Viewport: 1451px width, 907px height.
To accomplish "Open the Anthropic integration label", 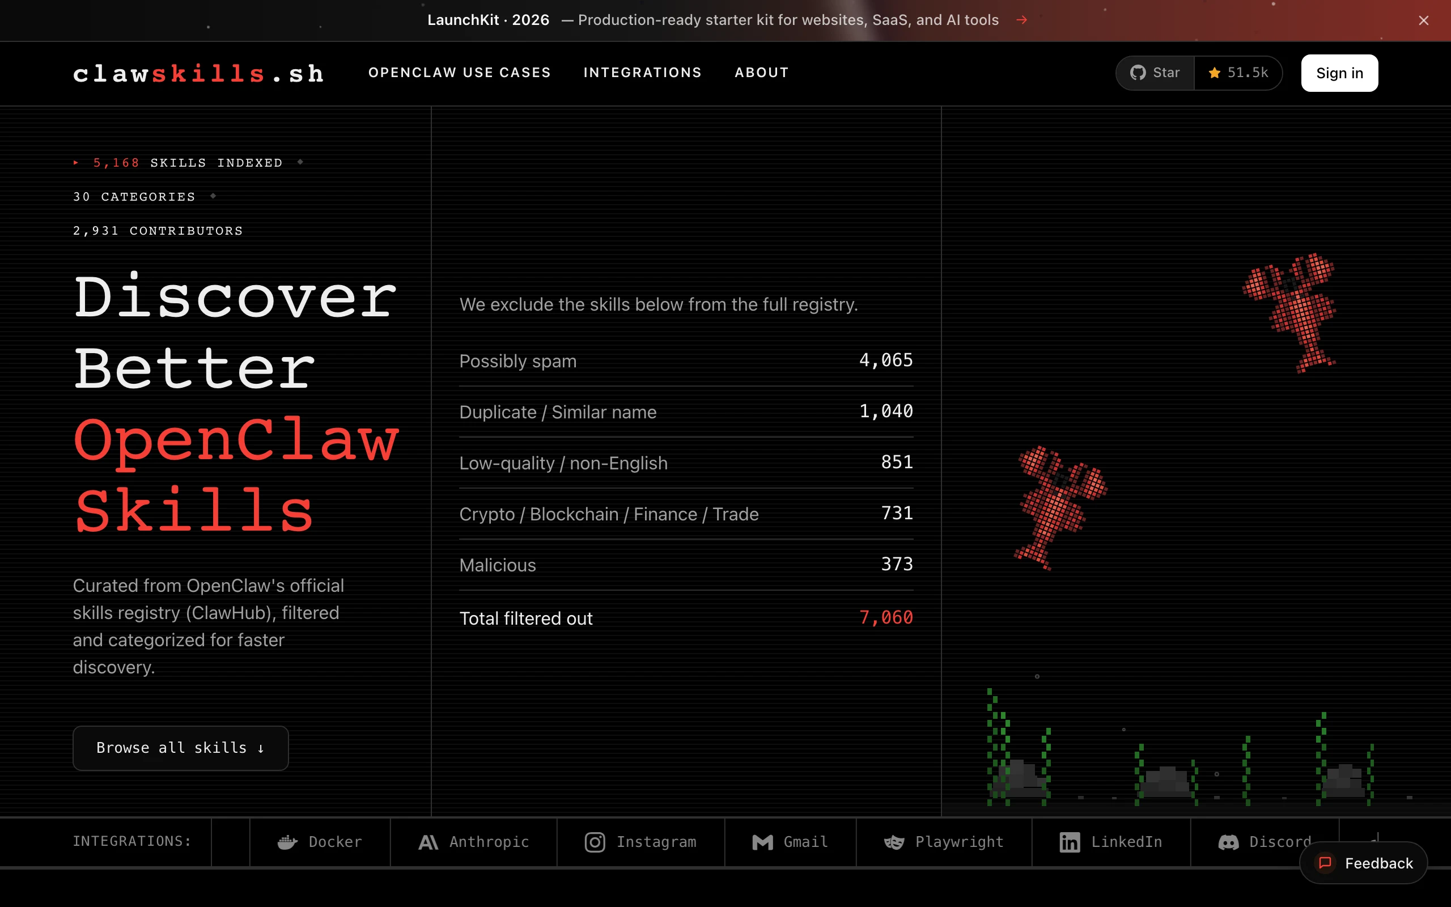I will [489, 842].
